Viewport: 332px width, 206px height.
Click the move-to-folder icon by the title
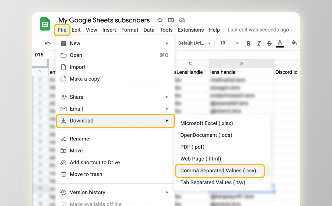[171, 20]
